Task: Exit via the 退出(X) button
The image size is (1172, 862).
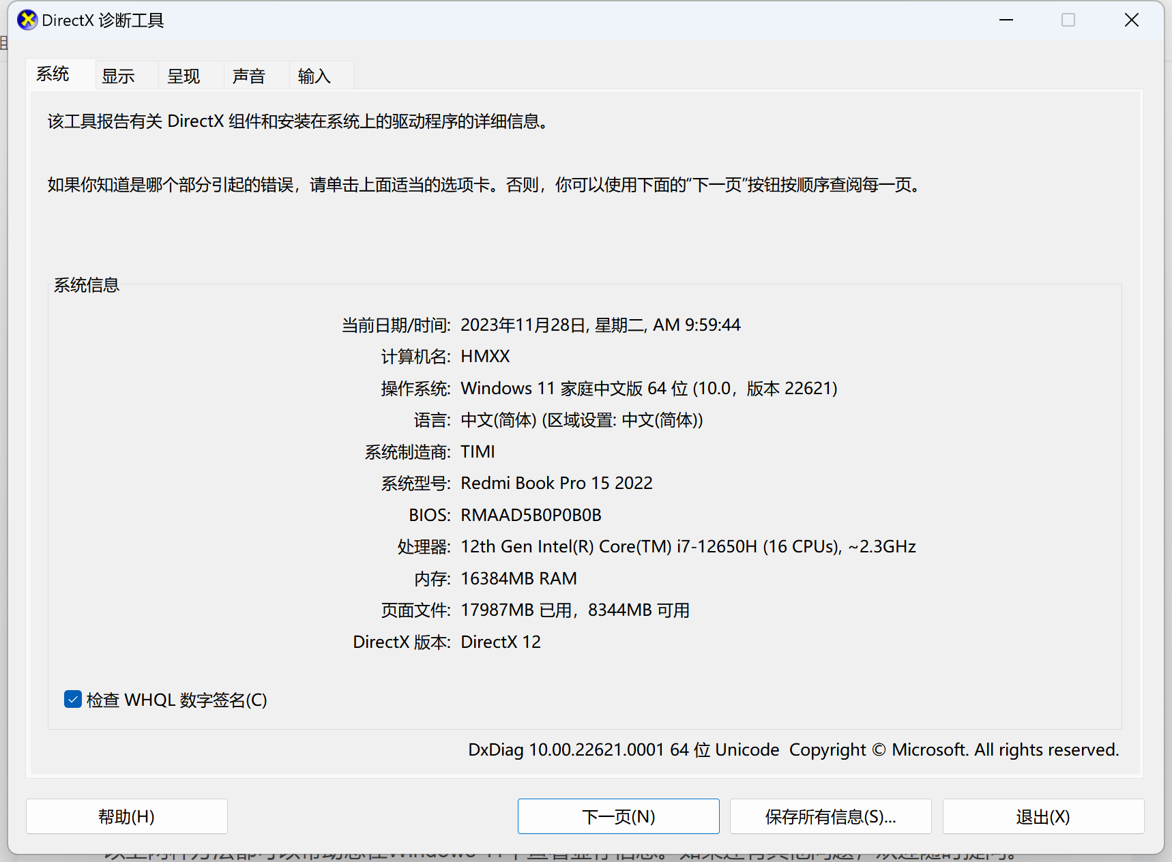Action: (1043, 816)
